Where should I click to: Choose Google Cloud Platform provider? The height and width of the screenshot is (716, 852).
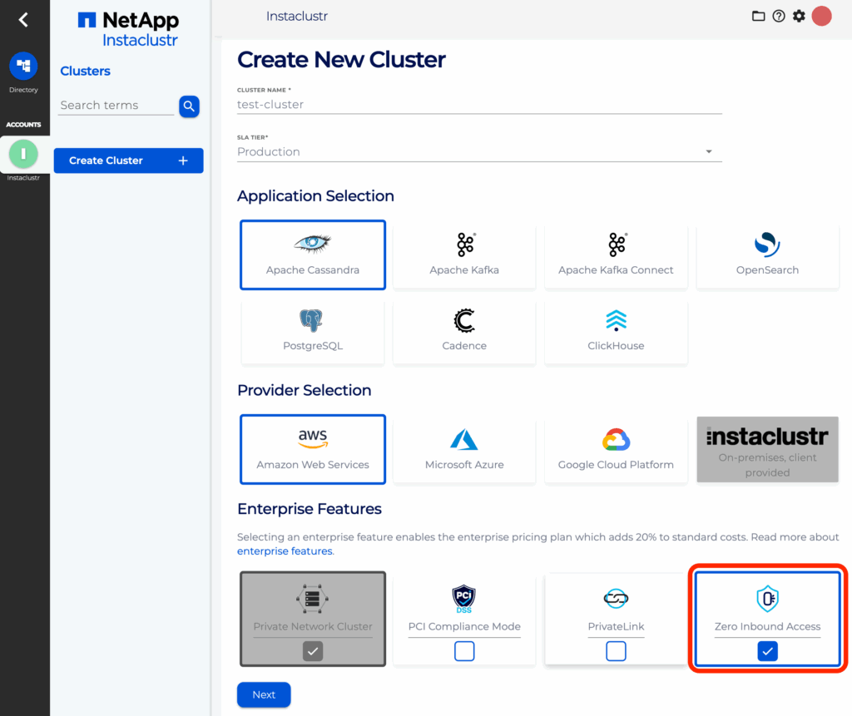pyautogui.click(x=615, y=449)
